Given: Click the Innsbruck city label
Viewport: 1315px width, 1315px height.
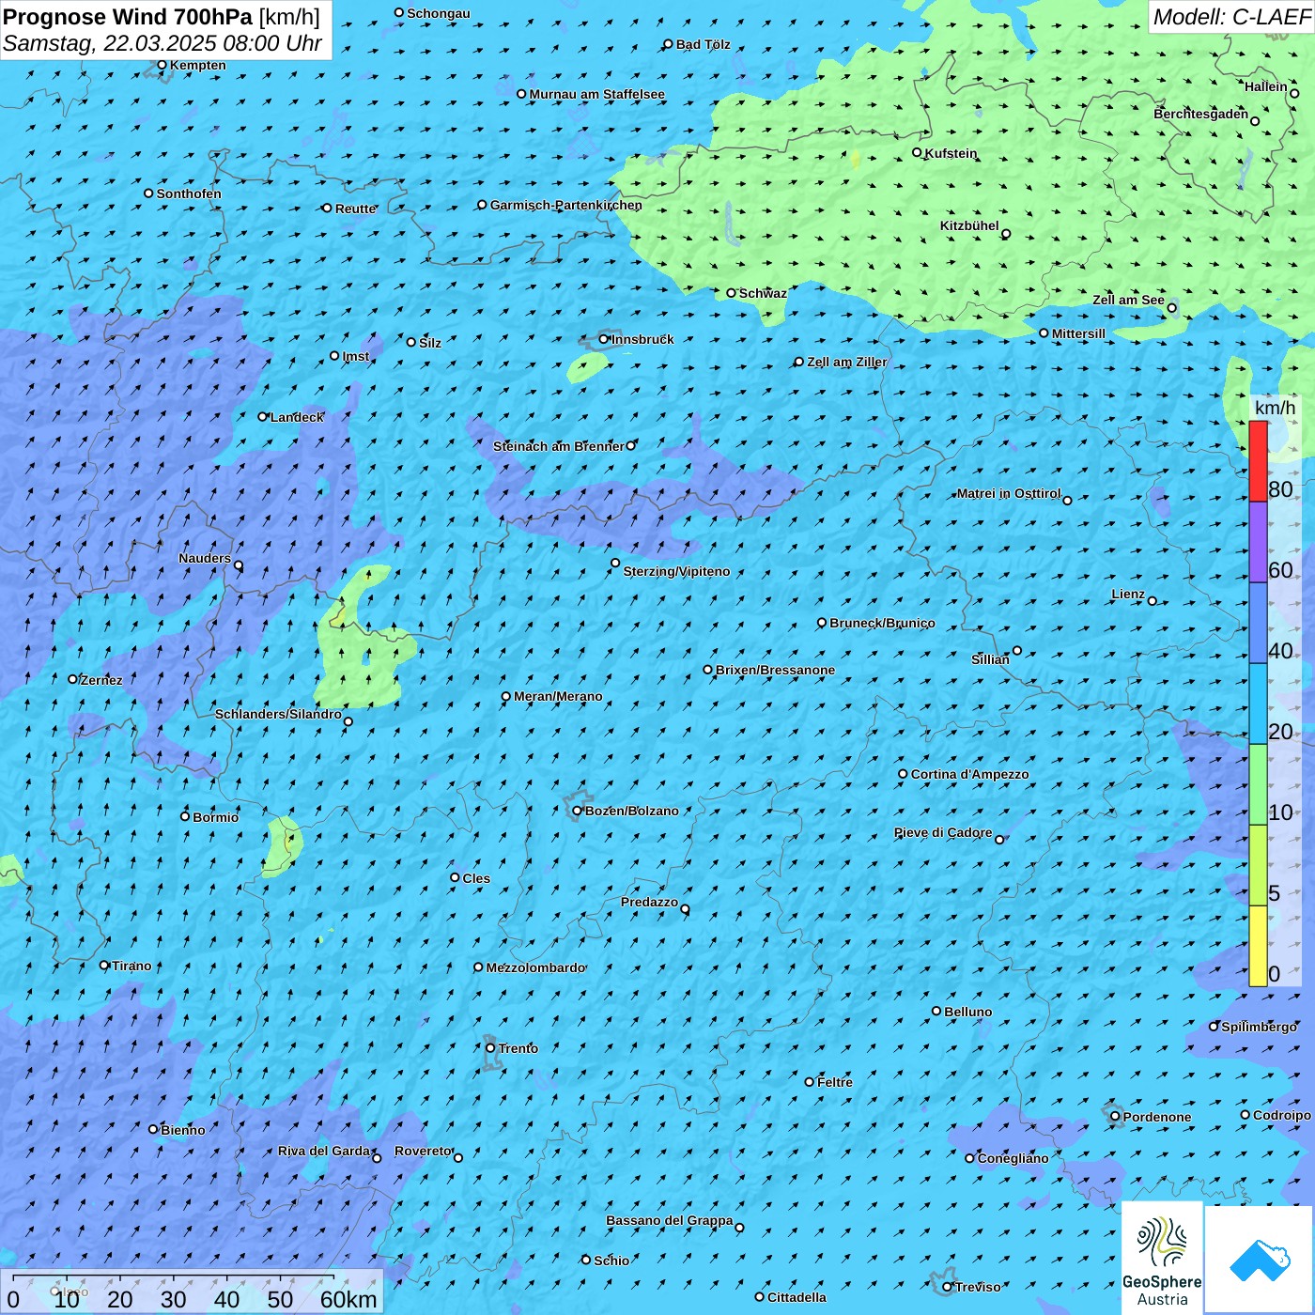Looking at the screenshot, I should [642, 339].
